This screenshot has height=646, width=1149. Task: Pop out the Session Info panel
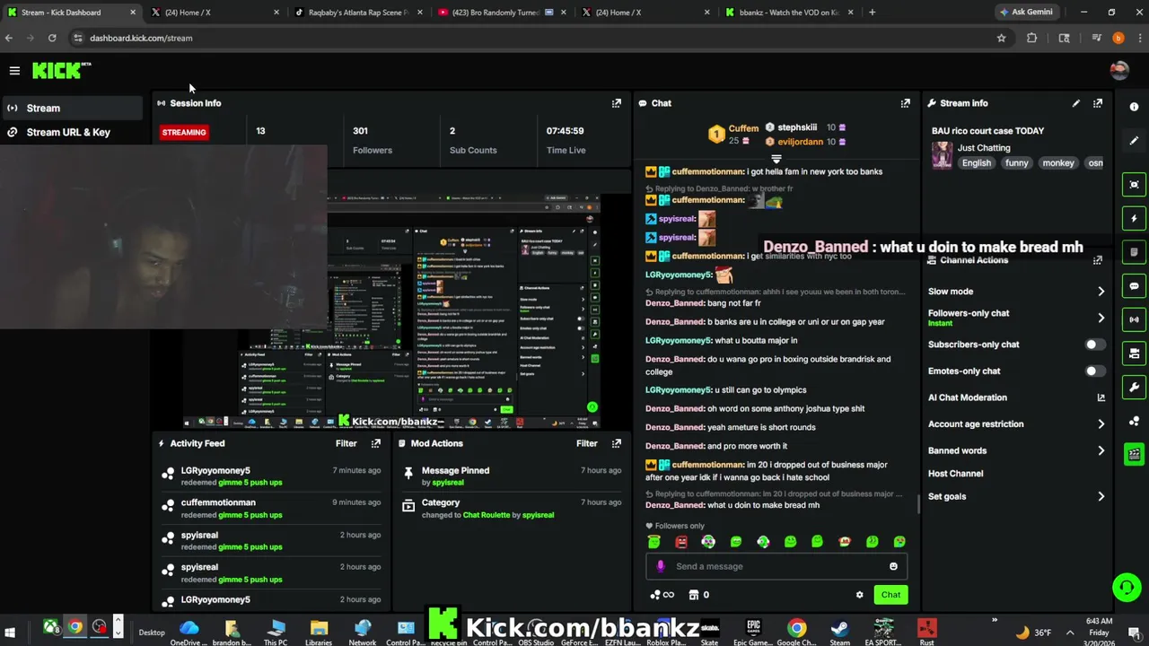[x=616, y=103]
